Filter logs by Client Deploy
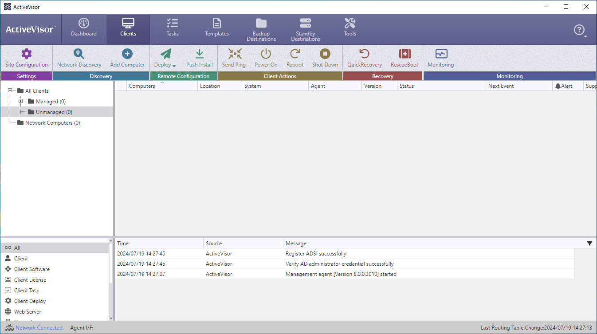 pyautogui.click(x=55, y=301)
